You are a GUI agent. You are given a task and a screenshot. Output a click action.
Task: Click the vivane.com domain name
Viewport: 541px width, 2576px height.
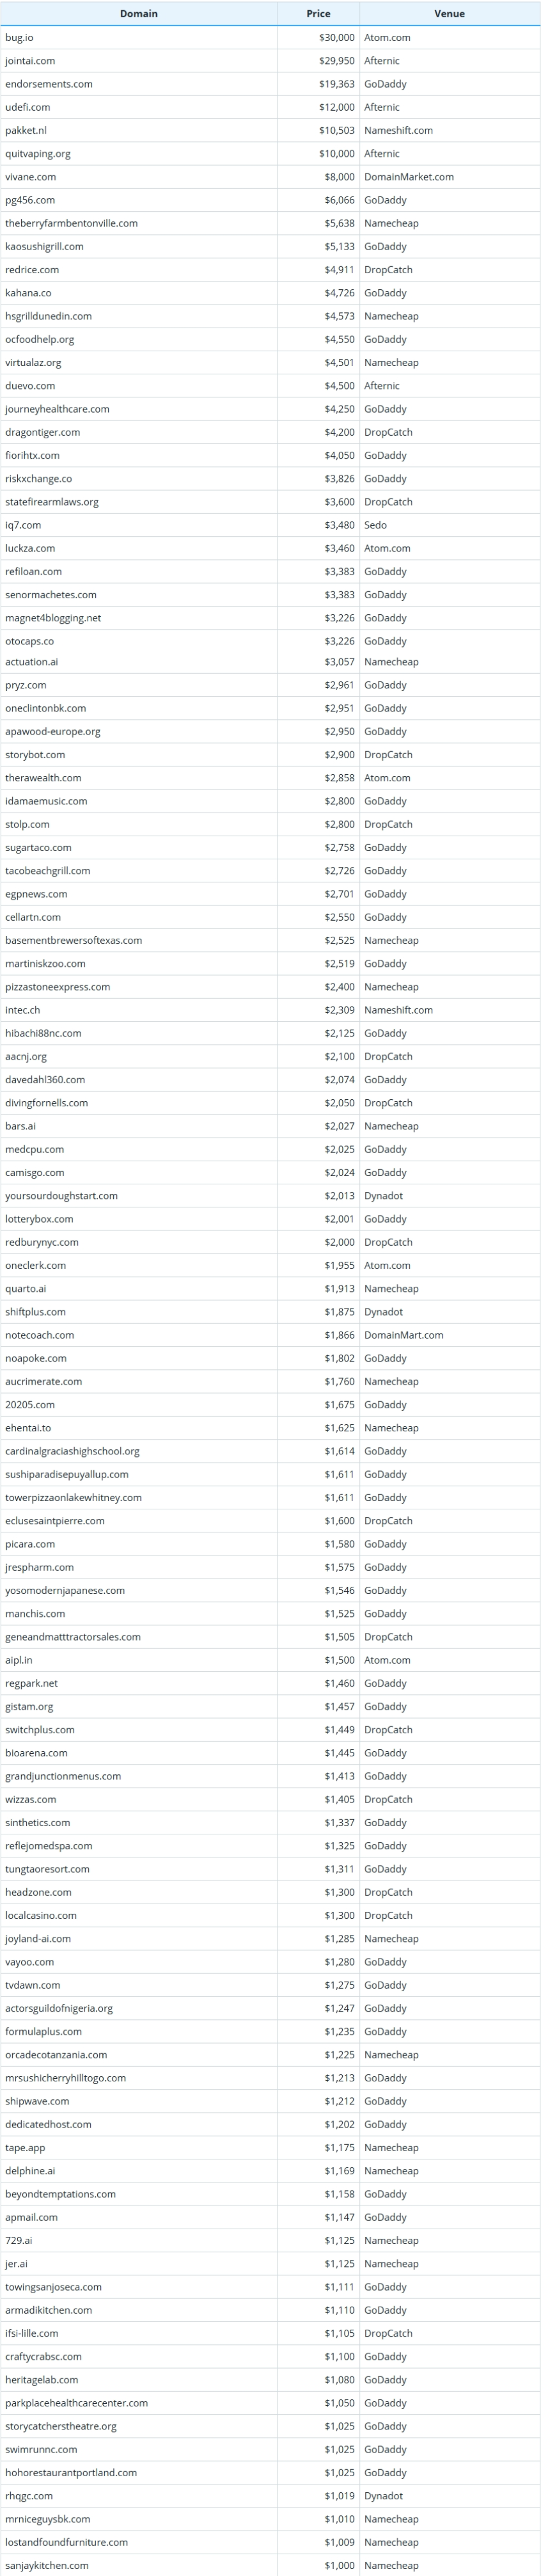click(31, 177)
